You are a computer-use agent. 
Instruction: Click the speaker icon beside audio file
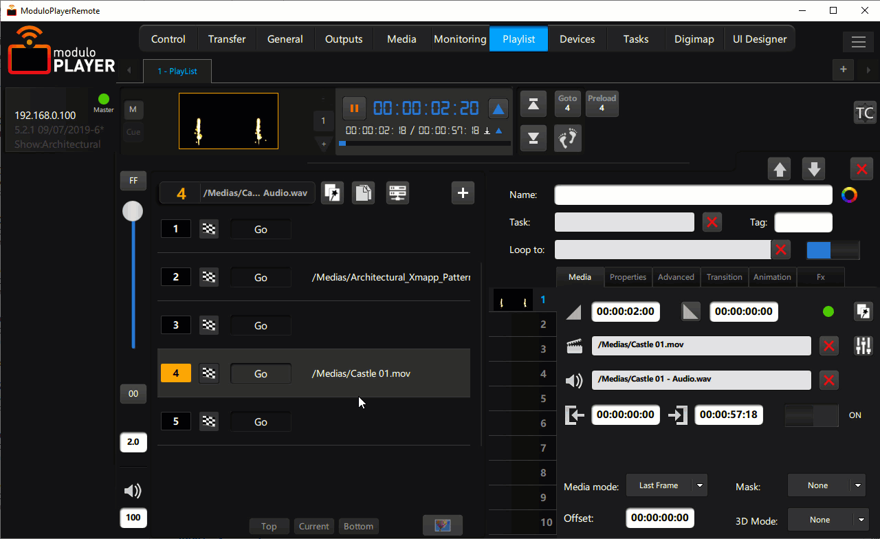coord(574,380)
